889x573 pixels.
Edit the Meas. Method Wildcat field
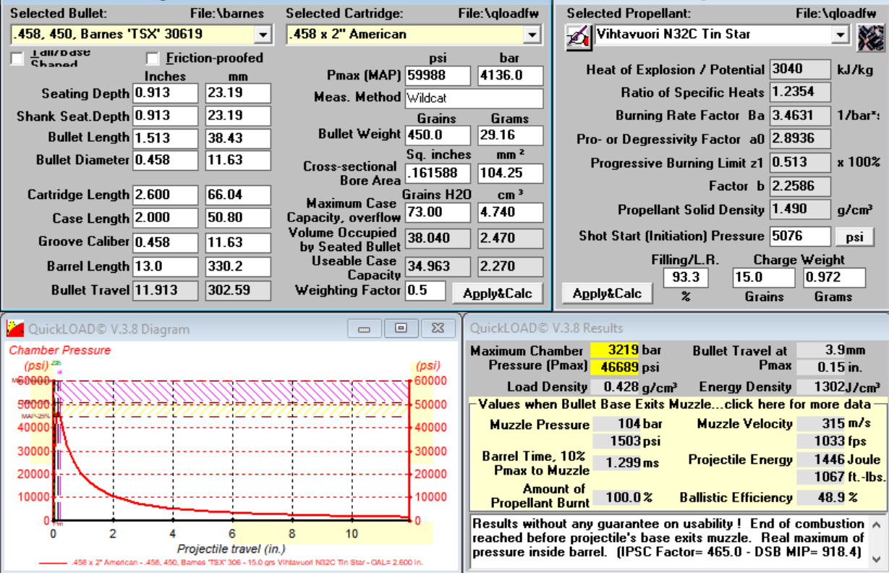(x=474, y=98)
